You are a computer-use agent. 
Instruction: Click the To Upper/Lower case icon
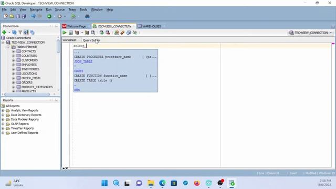click(134, 33)
